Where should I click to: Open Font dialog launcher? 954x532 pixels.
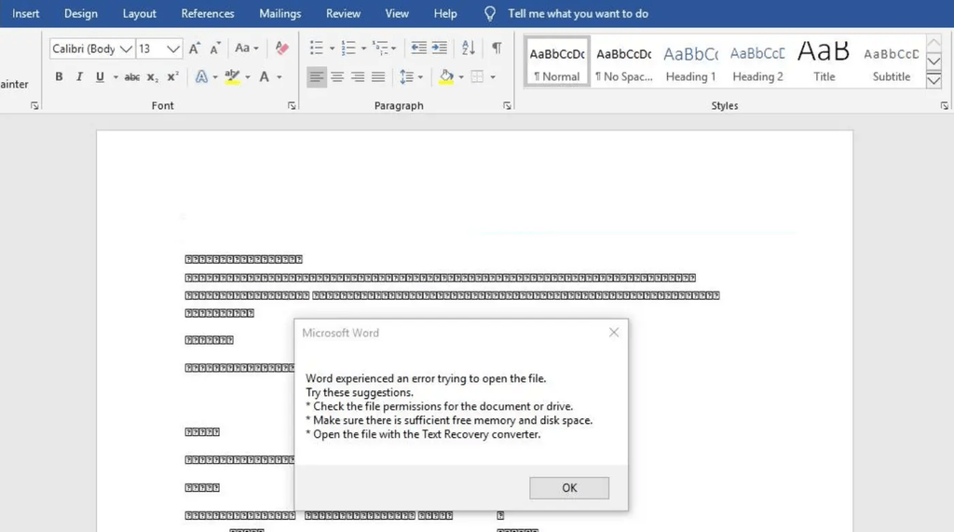pos(292,106)
